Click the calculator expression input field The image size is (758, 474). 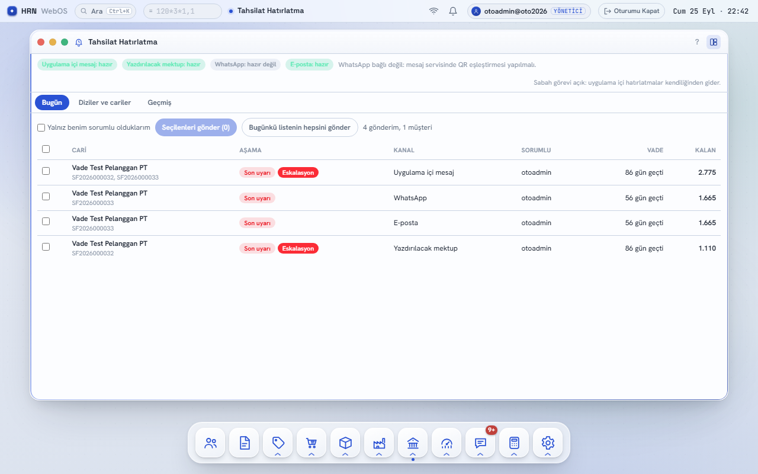(182, 11)
